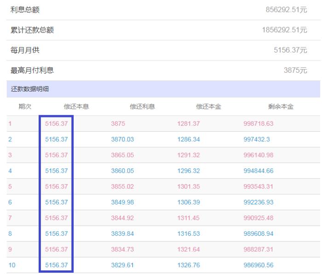Select period number 10 in the table
322x274 pixels.
(x=12, y=265)
